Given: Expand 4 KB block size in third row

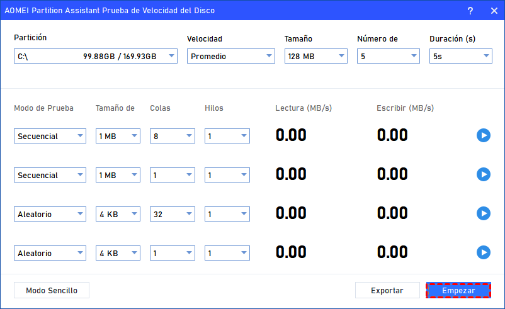Looking at the screenshot, I should (x=118, y=214).
